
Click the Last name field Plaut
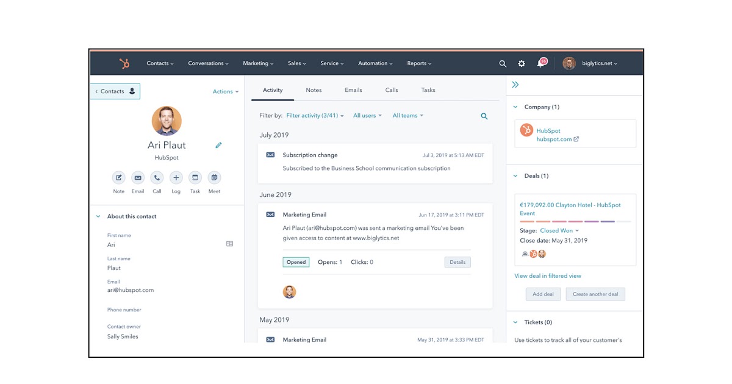tap(114, 268)
